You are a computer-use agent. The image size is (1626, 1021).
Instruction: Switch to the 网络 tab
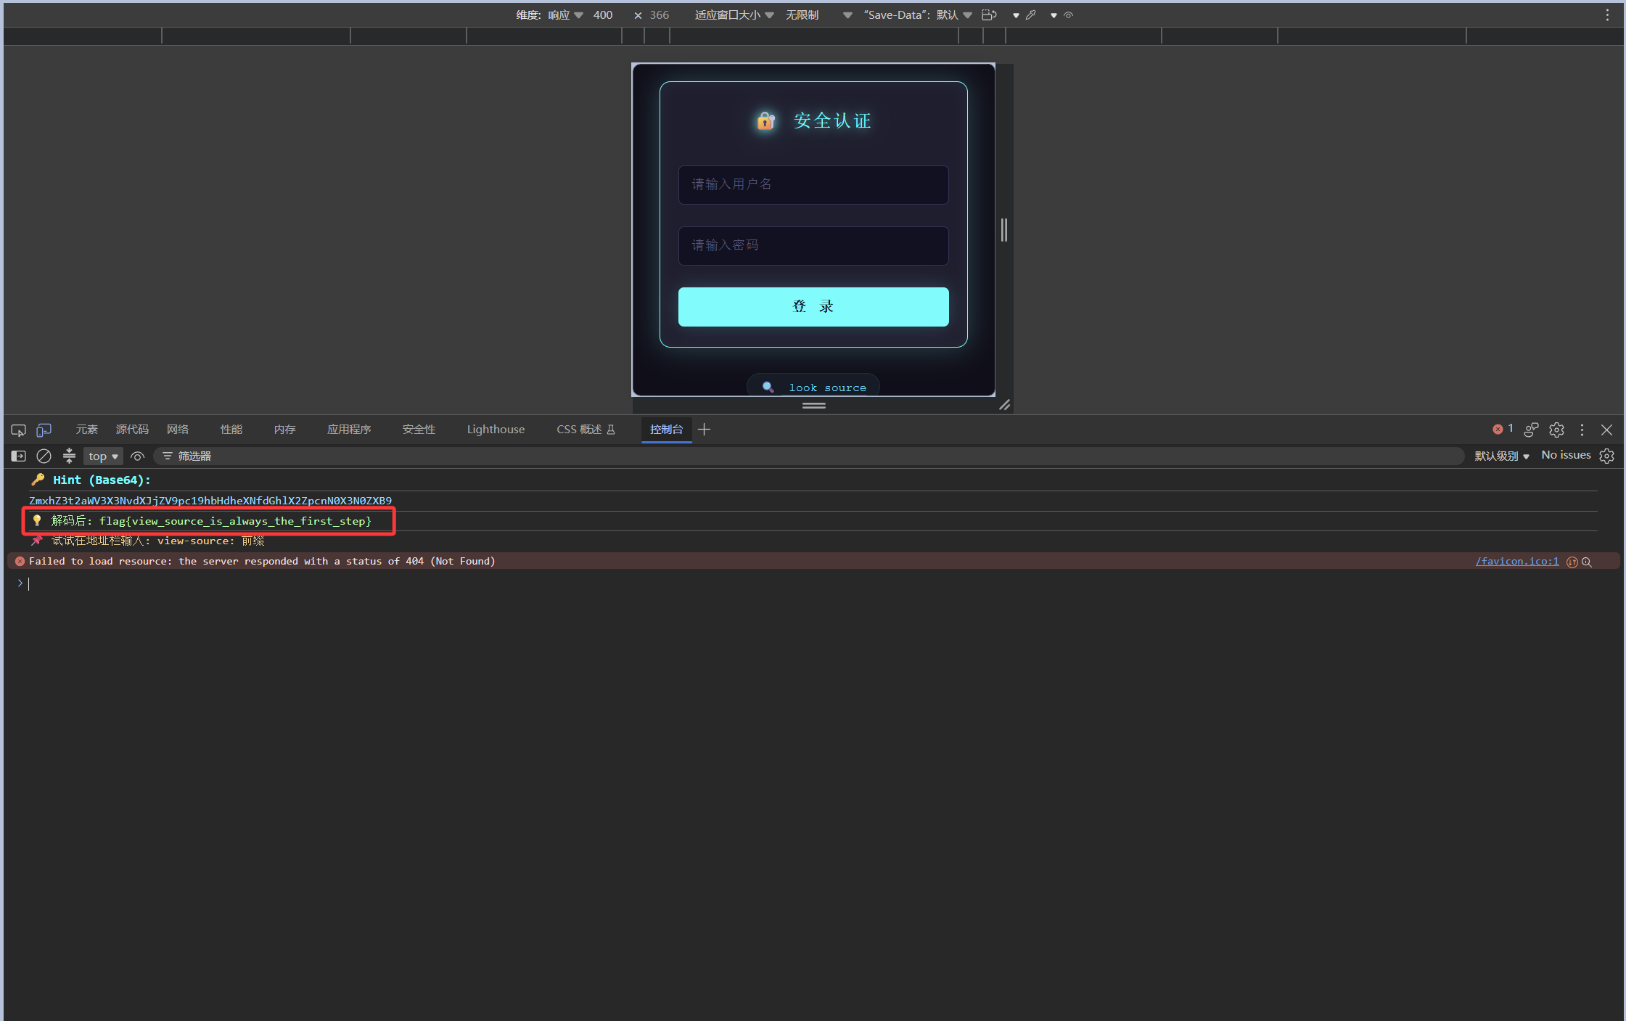pos(178,430)
